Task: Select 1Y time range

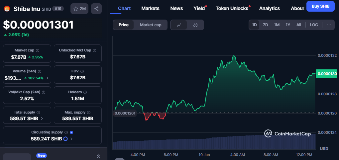Action: pos(288,25)
